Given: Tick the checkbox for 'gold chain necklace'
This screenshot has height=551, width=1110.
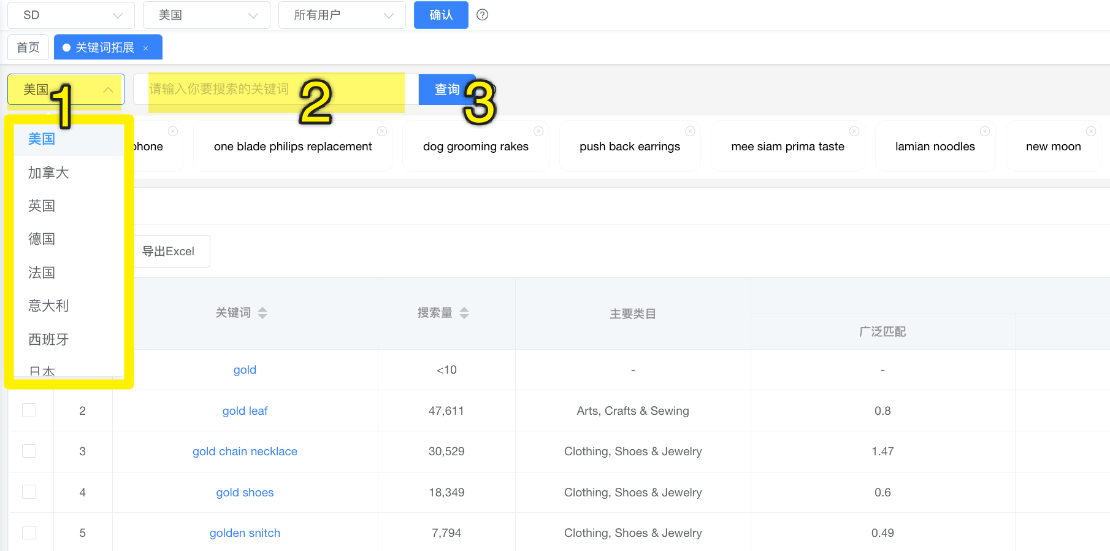Looking at the screenshot, I should coord(29,451).
